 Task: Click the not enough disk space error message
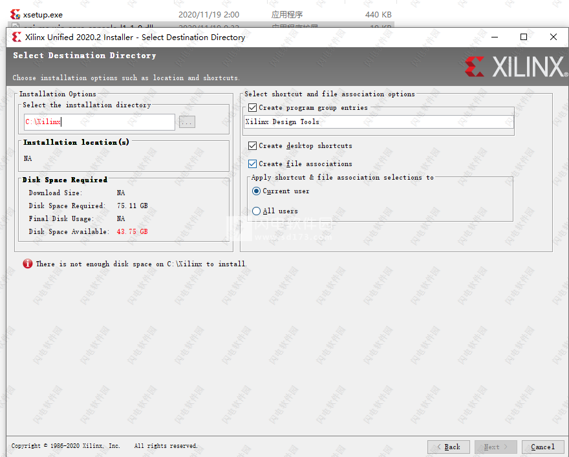(141, 264)
